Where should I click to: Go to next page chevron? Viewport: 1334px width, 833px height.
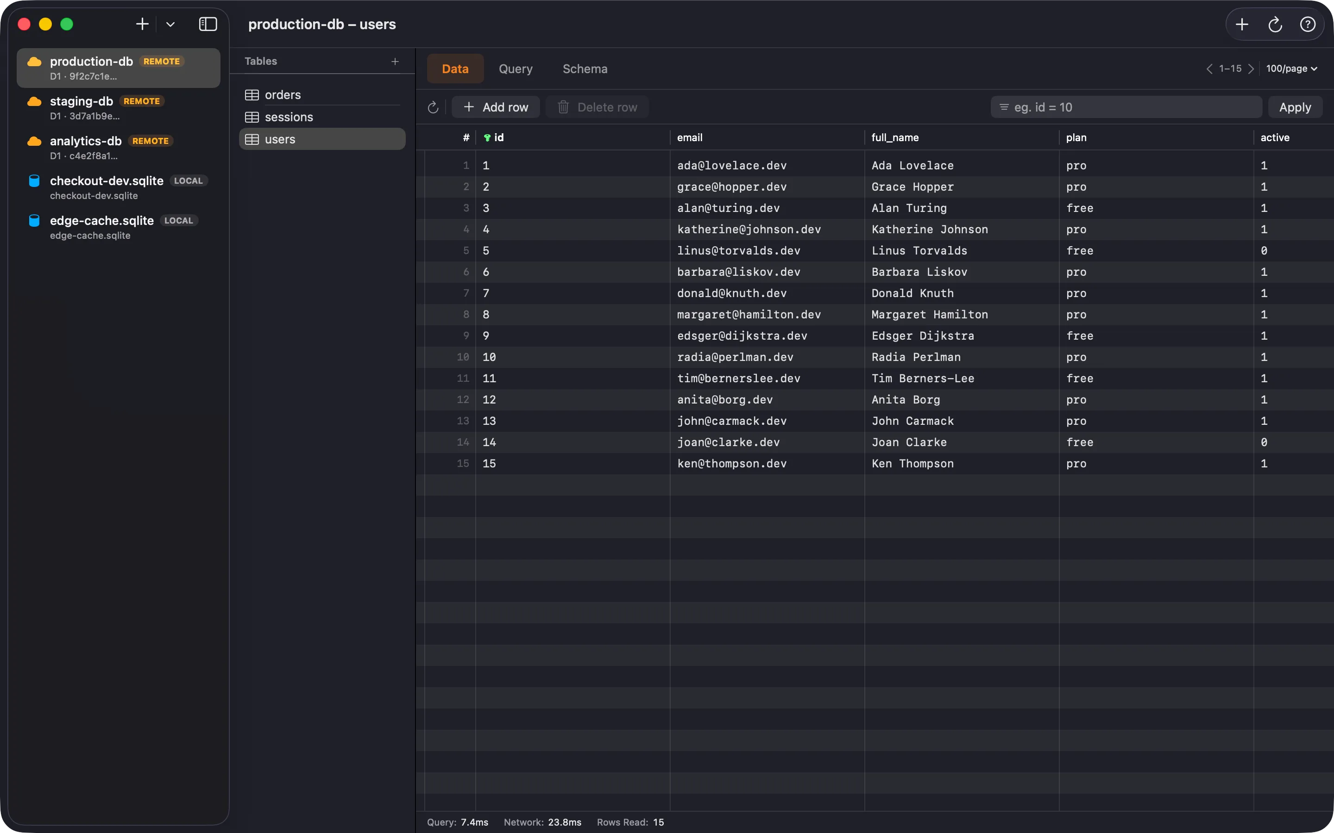(1251, 69)
